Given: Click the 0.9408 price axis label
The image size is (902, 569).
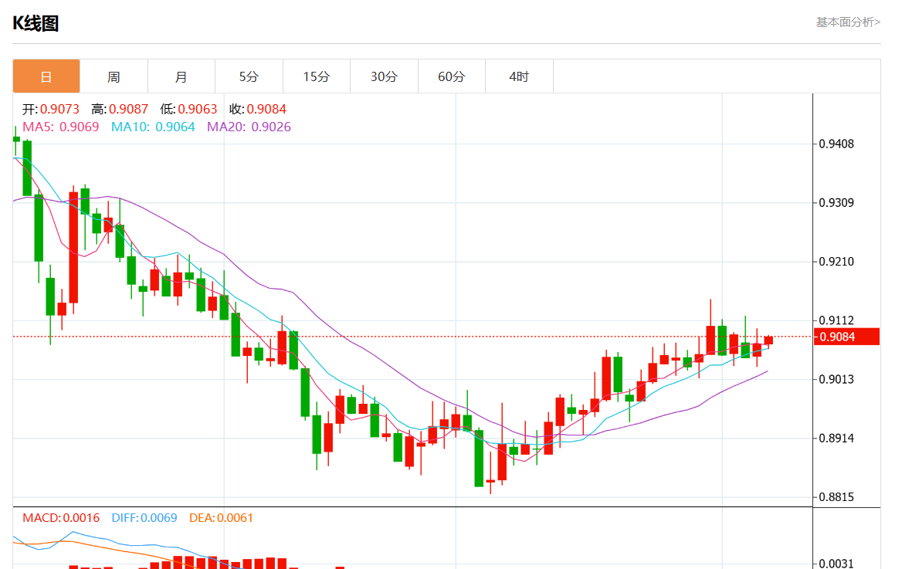Looking at the screenshot, I should 836,144.
